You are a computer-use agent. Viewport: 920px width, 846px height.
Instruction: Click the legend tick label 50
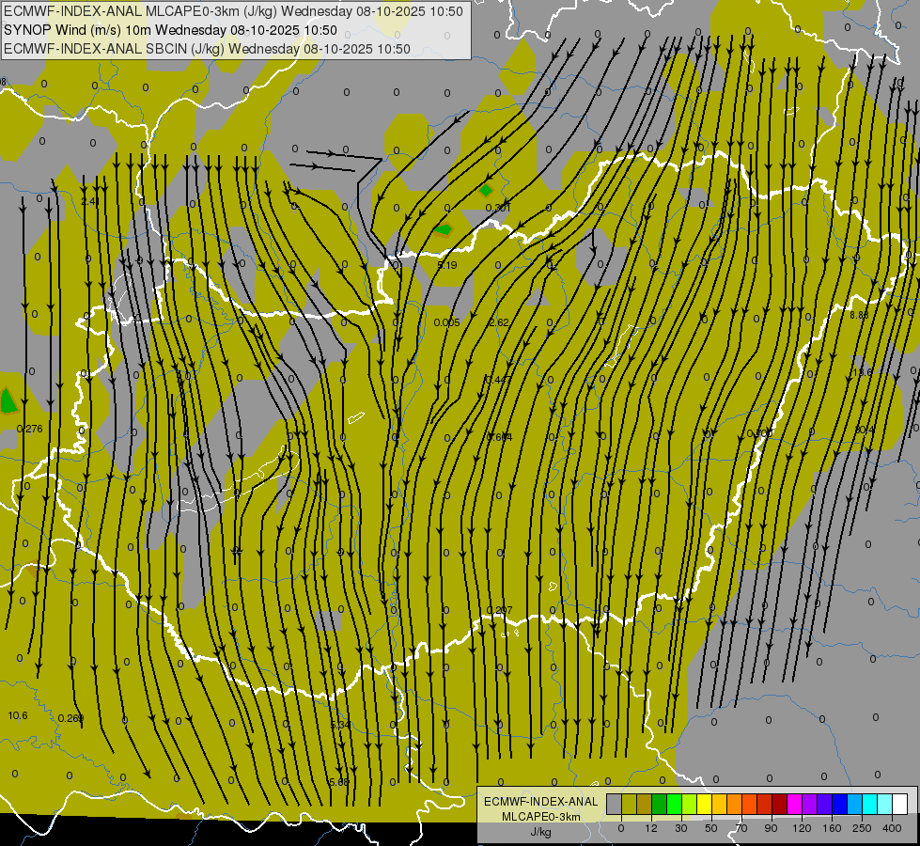[711, 828]
